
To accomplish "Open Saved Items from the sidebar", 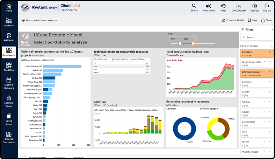I will 9,119.
